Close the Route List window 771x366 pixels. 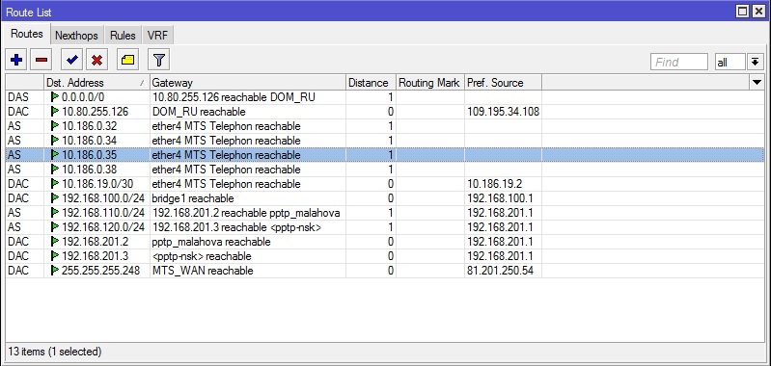click(758, 12)
